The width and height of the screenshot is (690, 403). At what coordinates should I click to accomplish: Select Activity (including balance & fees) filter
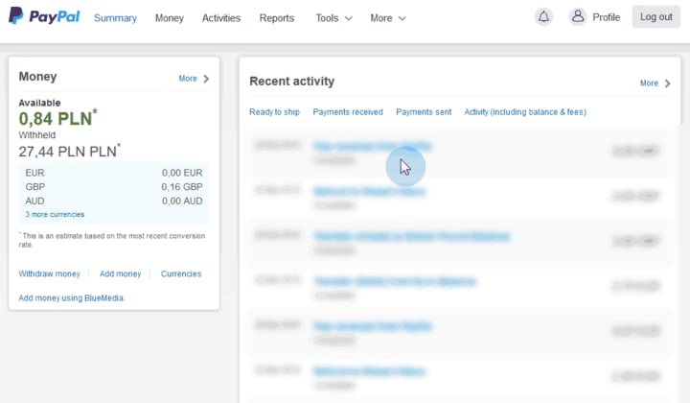(525, 112)
